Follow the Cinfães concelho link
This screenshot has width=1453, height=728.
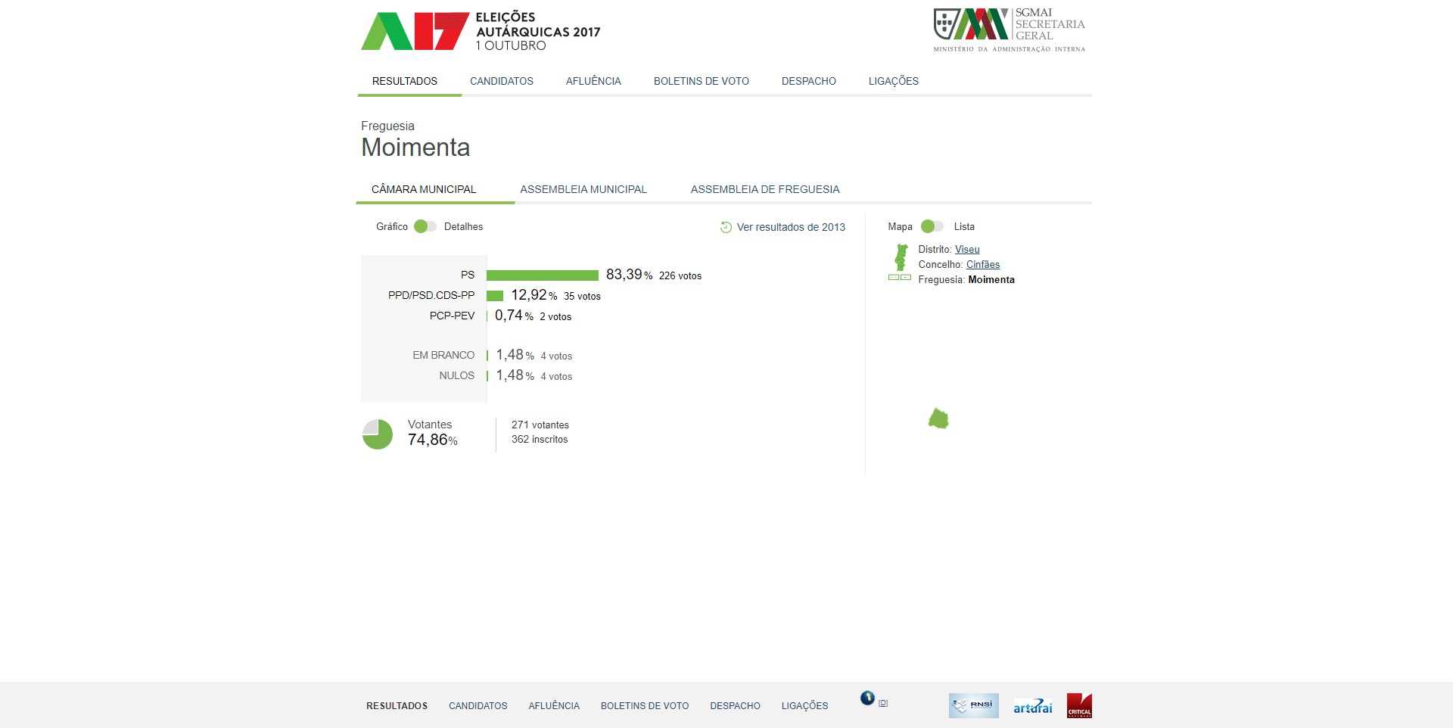982,264
